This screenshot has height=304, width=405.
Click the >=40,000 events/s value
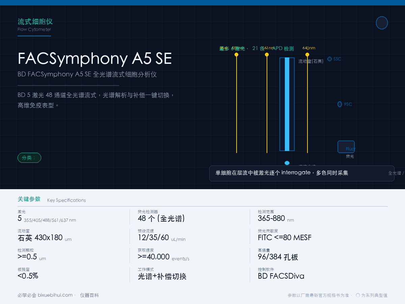[163, 257]
